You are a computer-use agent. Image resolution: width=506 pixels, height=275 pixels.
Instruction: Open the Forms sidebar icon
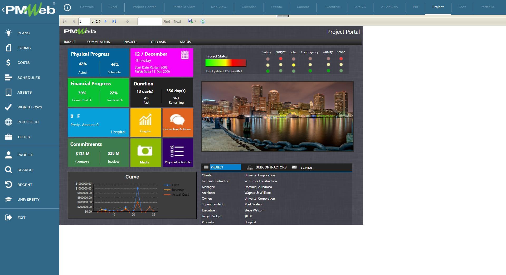pos(8,48)
